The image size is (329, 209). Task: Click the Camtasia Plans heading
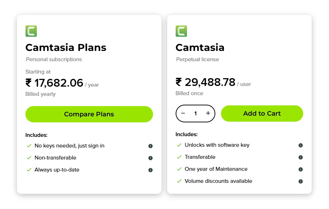pyautogui.click(x=66, y=47)
